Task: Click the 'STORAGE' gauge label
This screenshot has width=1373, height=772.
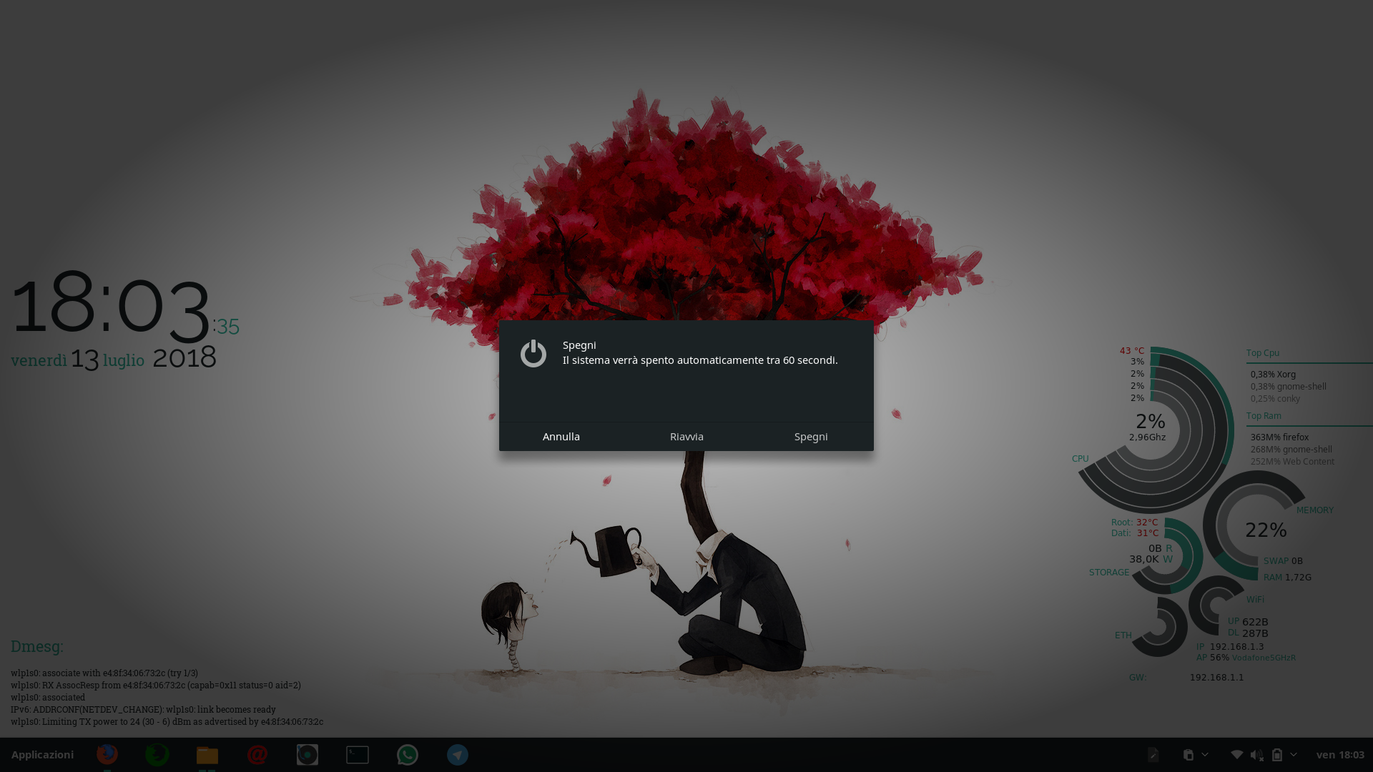Action: [x=1109, y=573]
